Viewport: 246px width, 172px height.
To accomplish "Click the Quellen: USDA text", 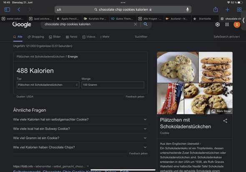I will (x=25, y=96).
